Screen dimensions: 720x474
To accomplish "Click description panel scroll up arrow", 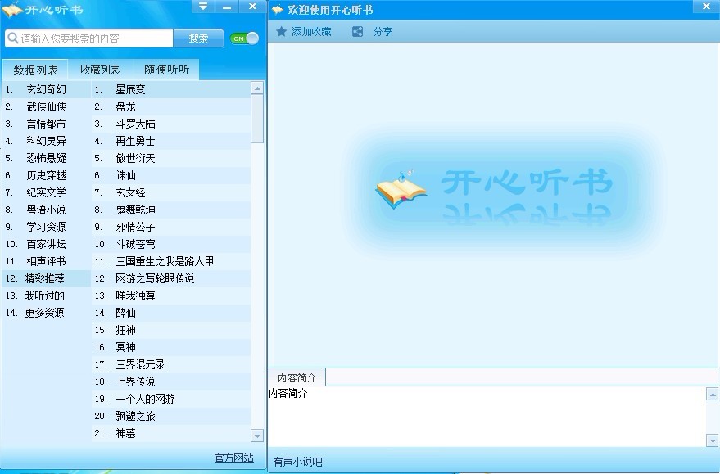I will coord(712,394).
